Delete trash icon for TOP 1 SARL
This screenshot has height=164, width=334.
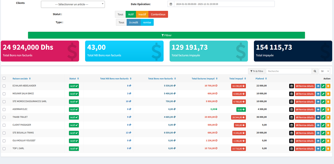(x=328, y=149)
